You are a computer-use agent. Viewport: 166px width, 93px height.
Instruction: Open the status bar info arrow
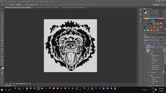(x=30, y=84)
